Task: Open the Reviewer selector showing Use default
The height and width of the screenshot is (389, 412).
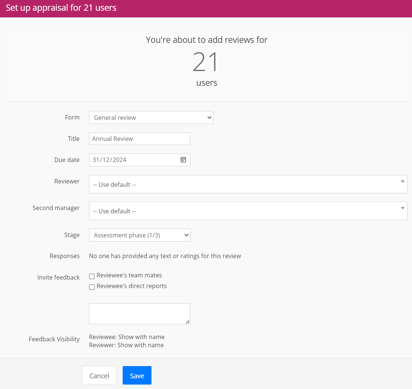Action: click(244, 184)
